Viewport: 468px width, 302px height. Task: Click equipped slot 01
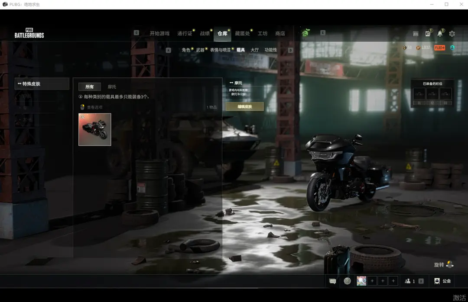coord(419,96)
